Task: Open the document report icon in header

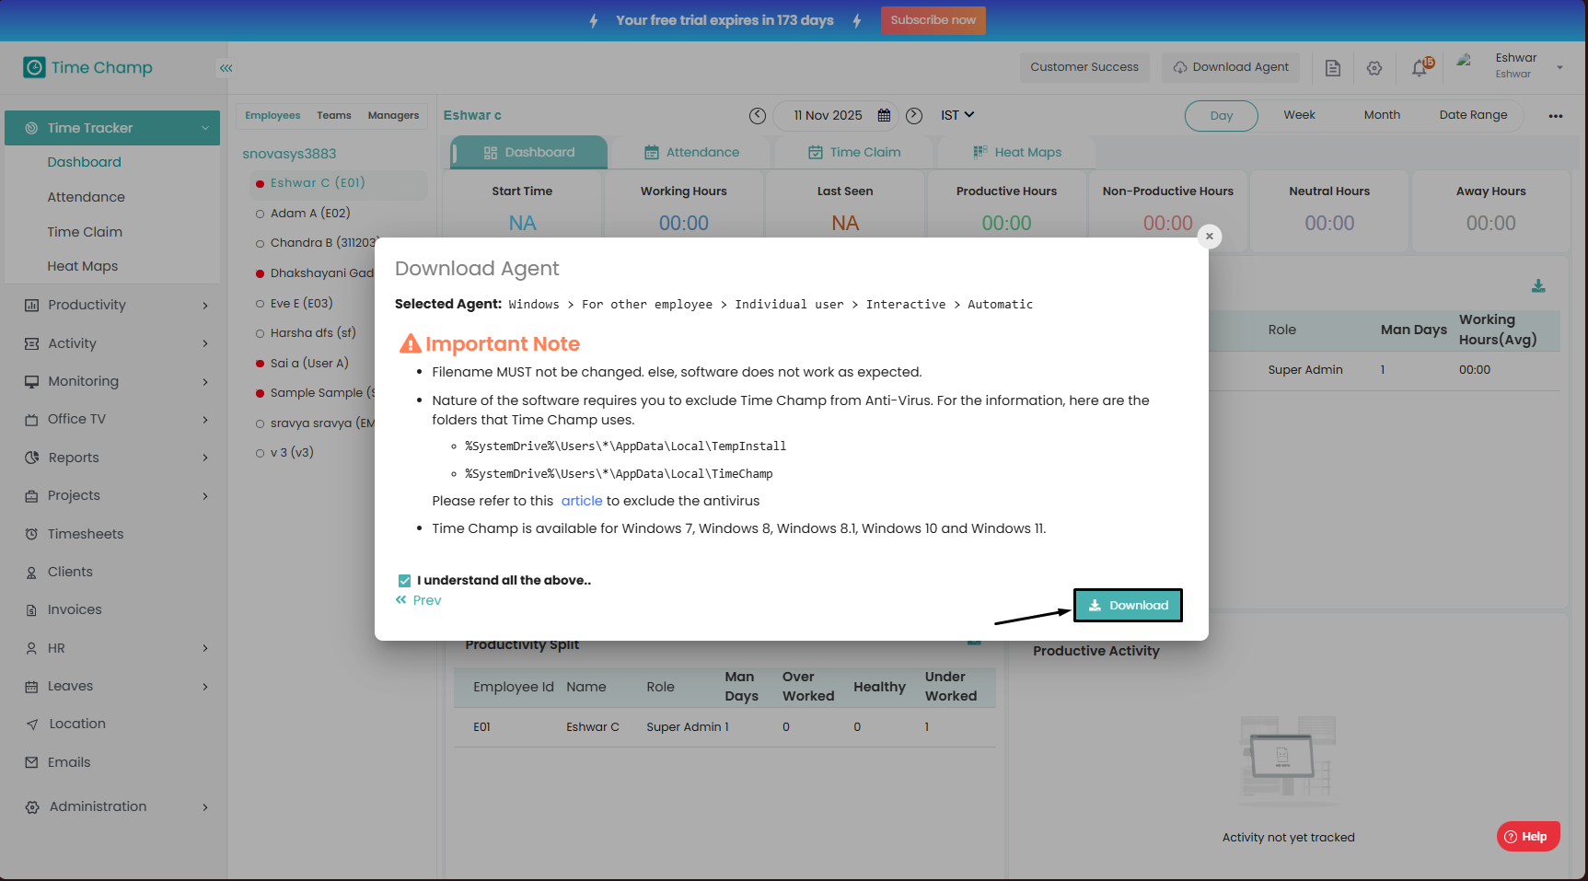Action: pyautogui.click(x=1332, y=68)
